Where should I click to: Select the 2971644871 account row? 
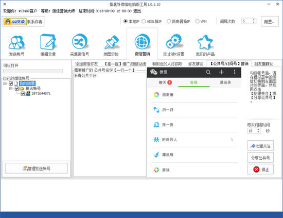click(41, 93)
